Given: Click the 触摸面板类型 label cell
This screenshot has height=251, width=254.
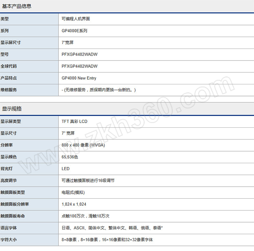Looking at the screenshot, I should pyautogui.click(x=29, y=192).
